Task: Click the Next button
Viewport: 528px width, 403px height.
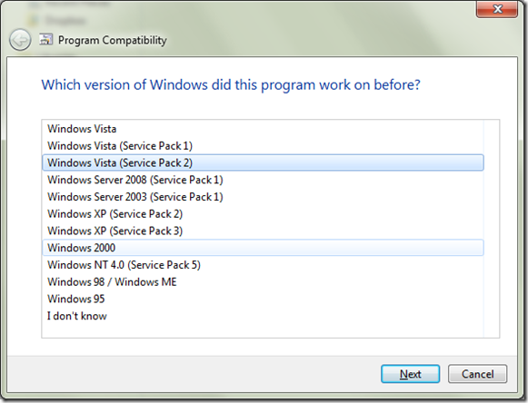Action: (x=410, y=374)
